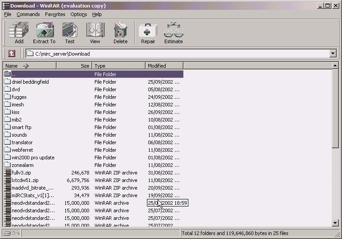Click the 34,479 size value
342x239 pixels.
[81, 195]
